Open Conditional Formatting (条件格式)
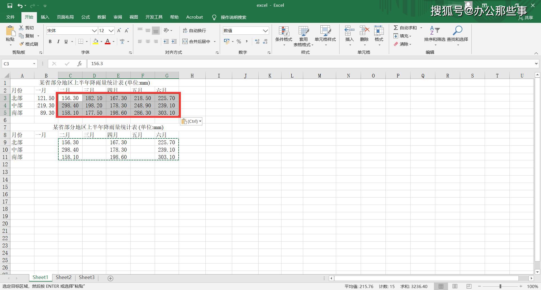Screen dimensions: 541x290 coord(283,34)
